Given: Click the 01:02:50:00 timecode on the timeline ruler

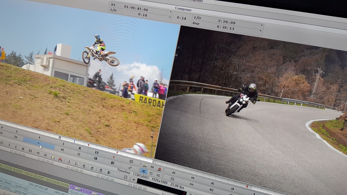Looking at the screenshot, I should (x=106, y=177).
